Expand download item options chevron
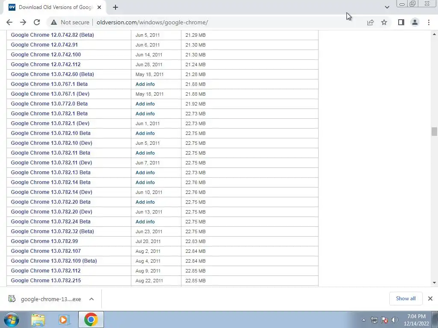 pos(92,299)
